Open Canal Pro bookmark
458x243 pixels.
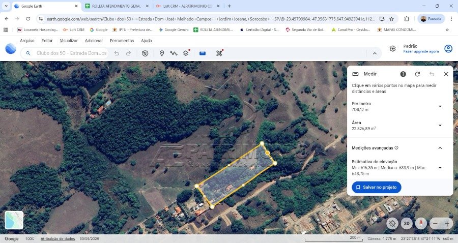[x=351, y=30]
